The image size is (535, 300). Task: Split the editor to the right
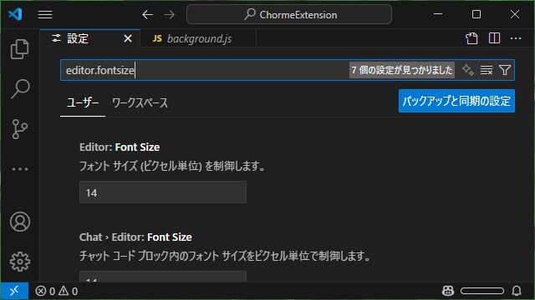(x=494, y=38)
